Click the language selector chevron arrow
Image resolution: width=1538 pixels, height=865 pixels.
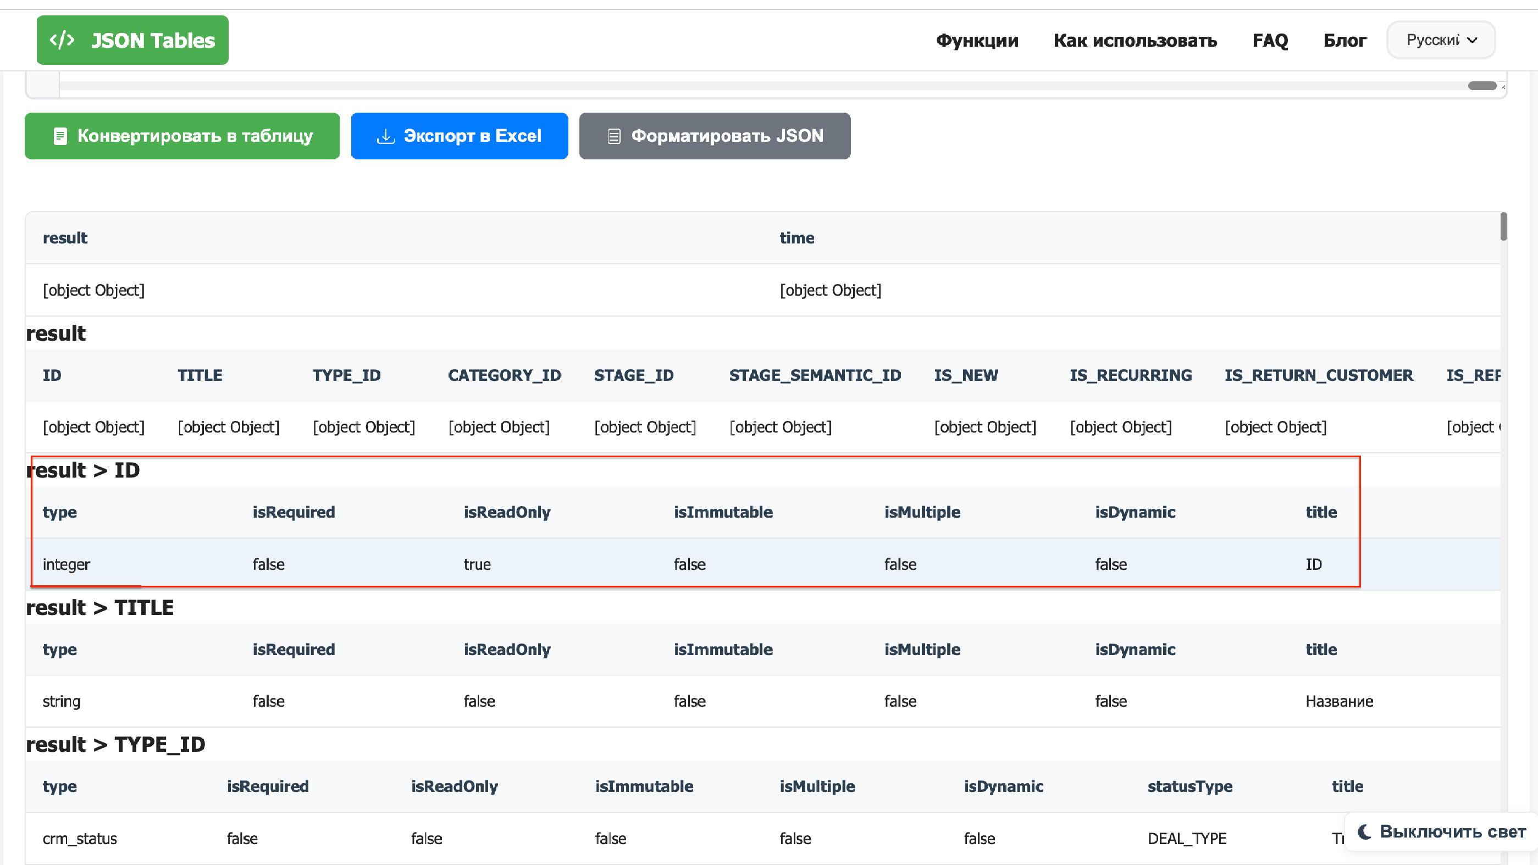point(1473,40)
